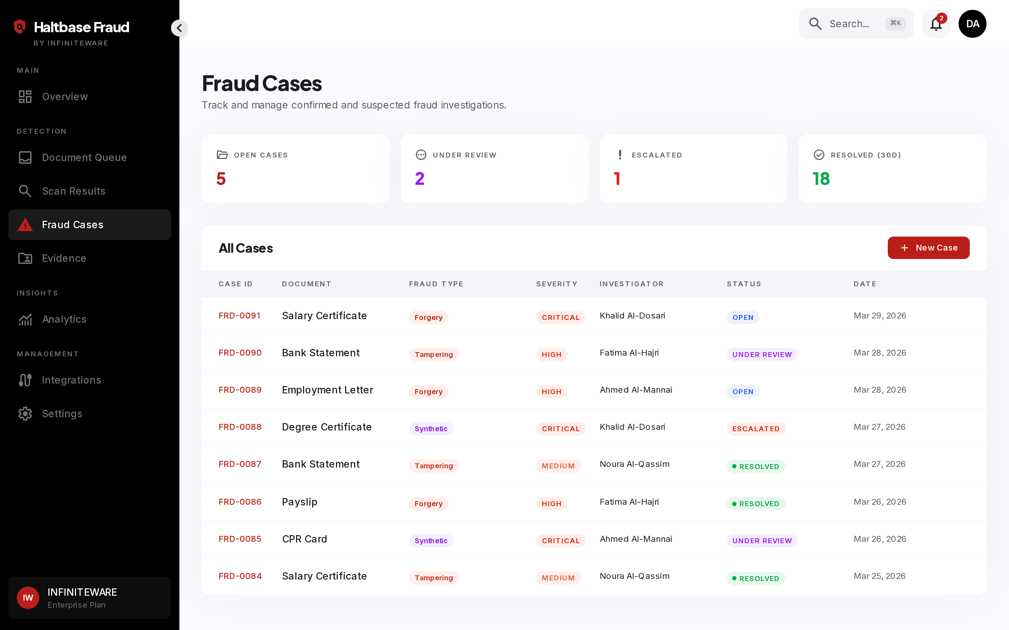Click investigator Ahmed Al-Mannai on FRD-0089
This screenshot has width=1009, height=630.
pos(636,390)
